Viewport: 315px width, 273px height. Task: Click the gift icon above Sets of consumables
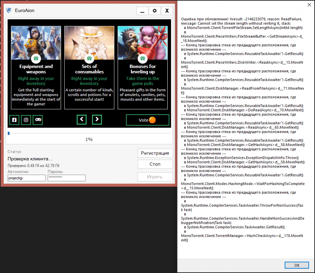click(x=89, y=58)
